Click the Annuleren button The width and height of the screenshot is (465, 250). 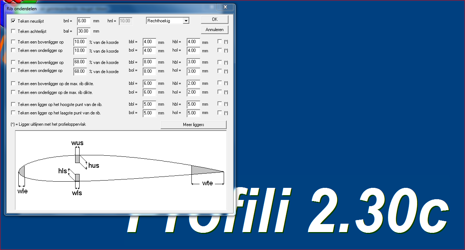tap(215, 30)
